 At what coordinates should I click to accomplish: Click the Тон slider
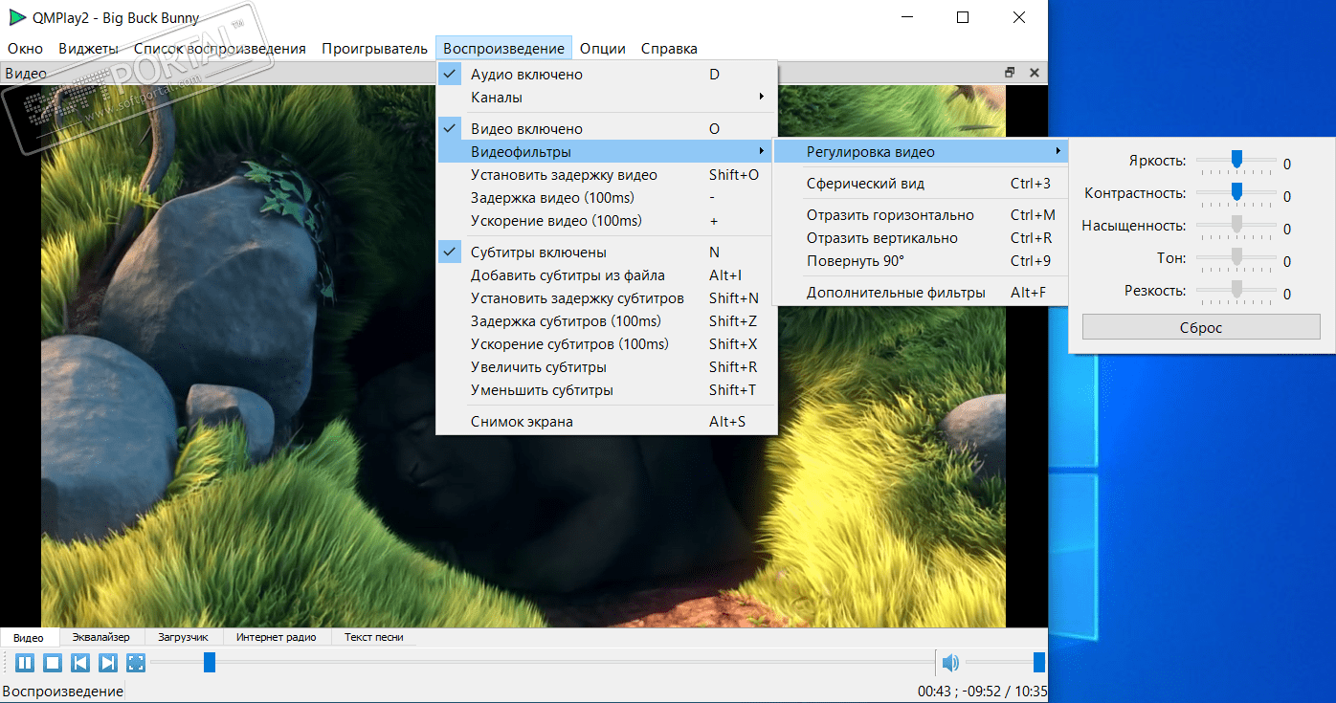click(1236, 257)
